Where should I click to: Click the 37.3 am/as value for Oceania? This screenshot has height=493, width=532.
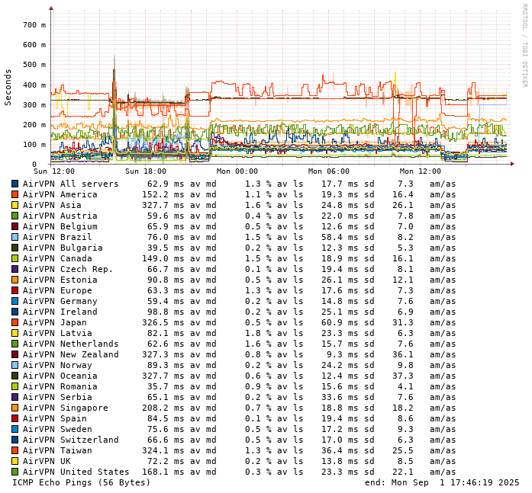403,376
